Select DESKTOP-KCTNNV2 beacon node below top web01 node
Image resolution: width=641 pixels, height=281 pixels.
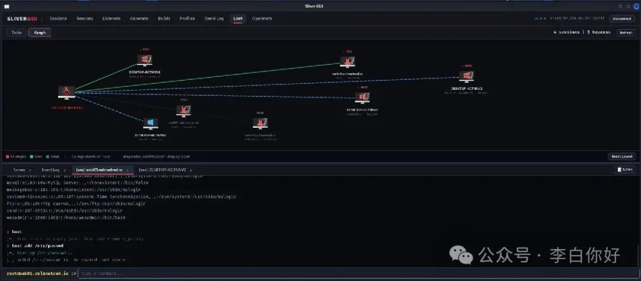point(362,98)
